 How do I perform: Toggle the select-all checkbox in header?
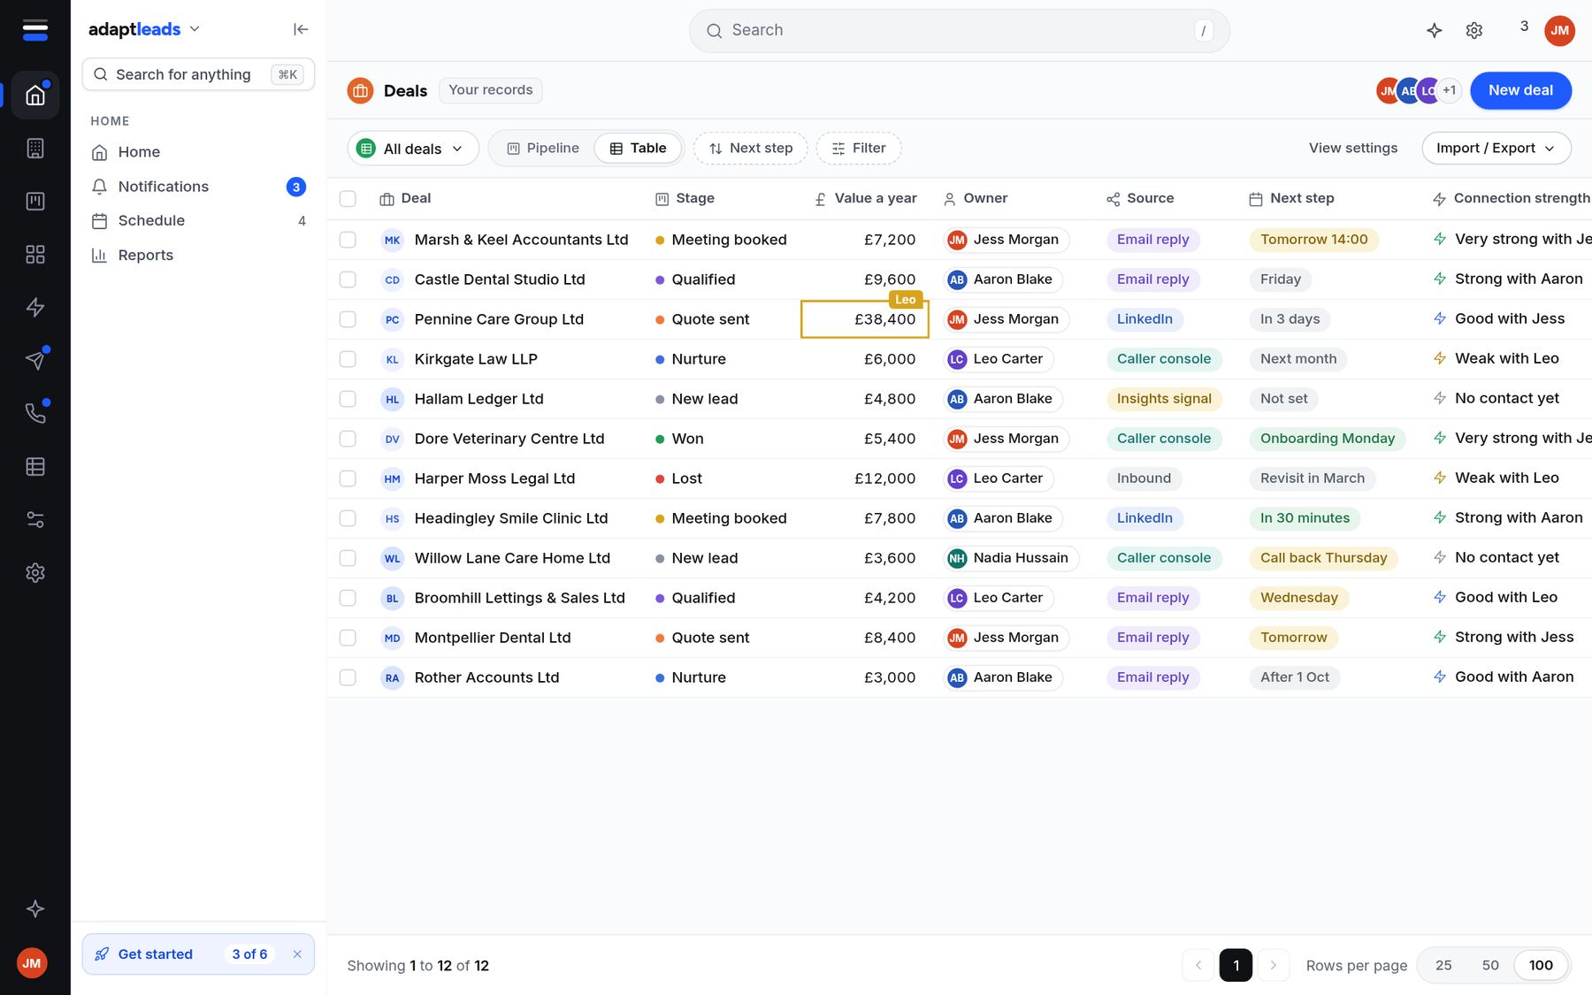coord(348,199)
